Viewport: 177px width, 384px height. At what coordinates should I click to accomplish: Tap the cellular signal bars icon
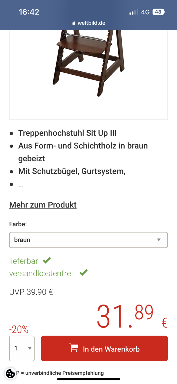pos(134,12)
